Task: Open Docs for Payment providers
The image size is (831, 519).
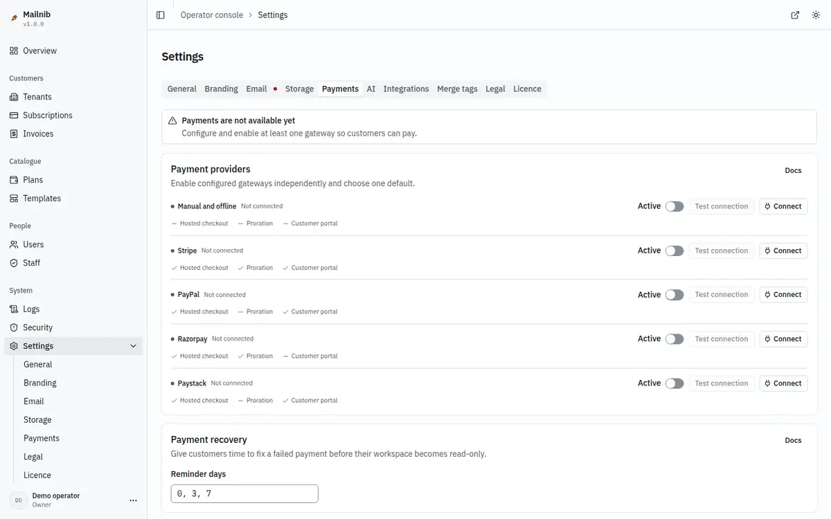Action: 793,170
